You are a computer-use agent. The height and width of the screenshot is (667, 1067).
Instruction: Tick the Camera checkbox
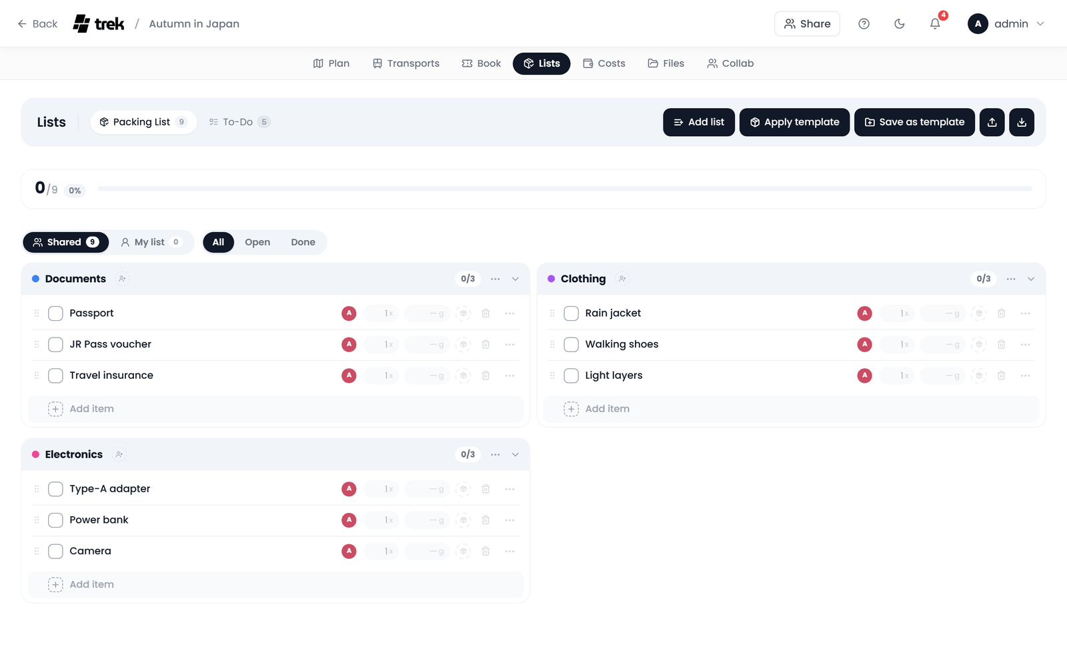pos(55,552)
